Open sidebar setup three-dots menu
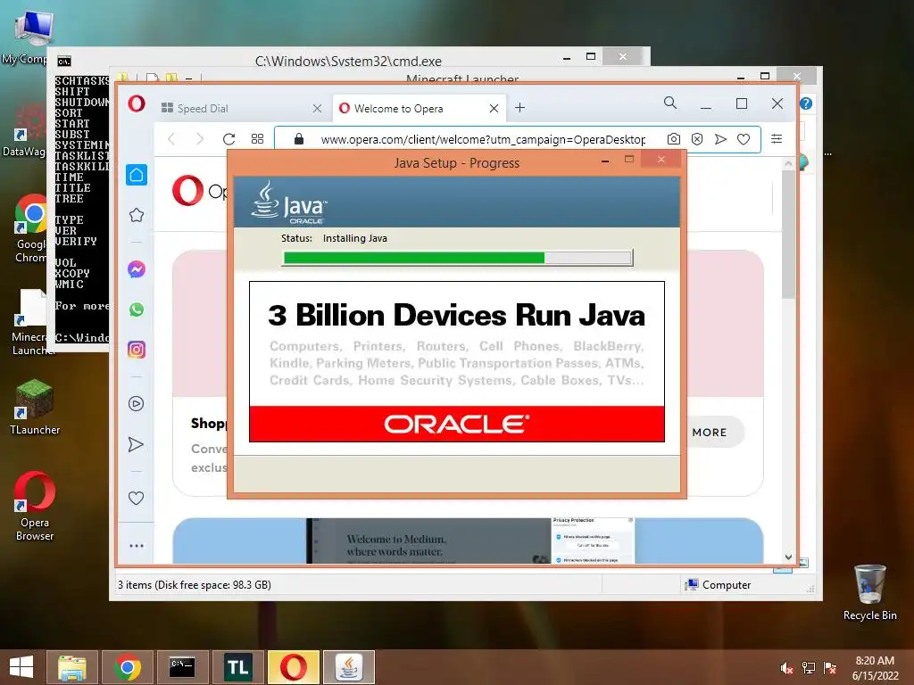 point(137,546)
